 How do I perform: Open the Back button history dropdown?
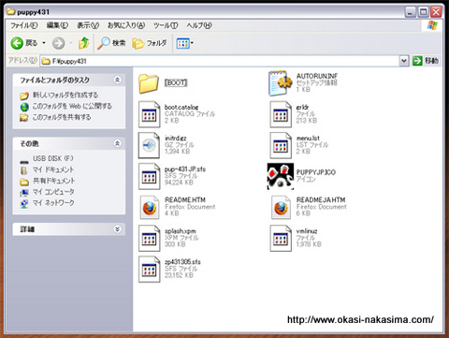pos(44,43)
